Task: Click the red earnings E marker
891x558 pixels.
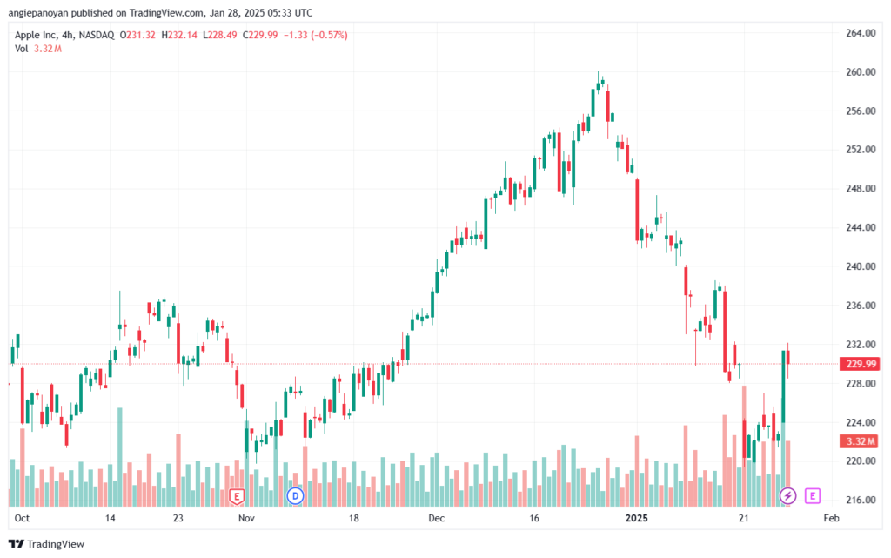Action: point(237,497)
